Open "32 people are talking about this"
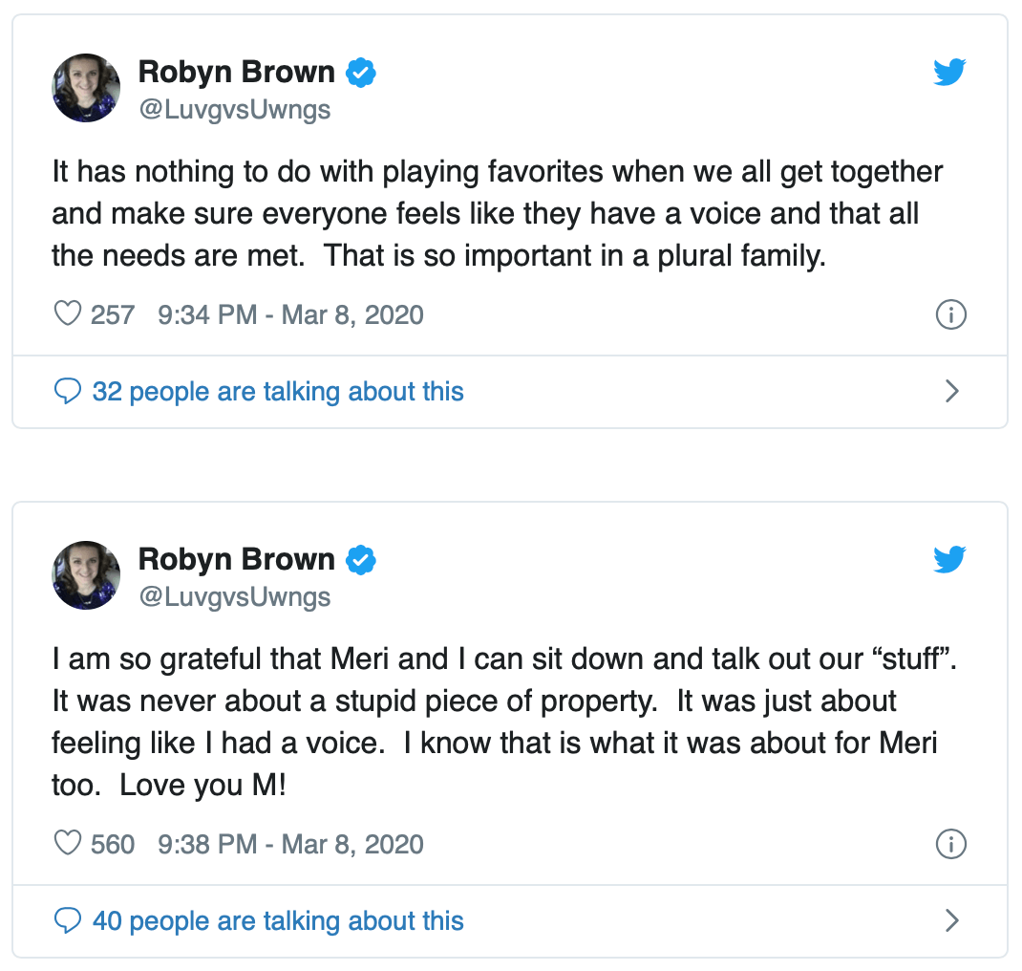The width and height of the screenshot is (1022, 971). 278,391
